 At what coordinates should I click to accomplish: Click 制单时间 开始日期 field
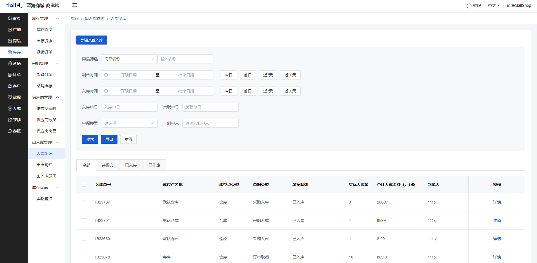129,75
